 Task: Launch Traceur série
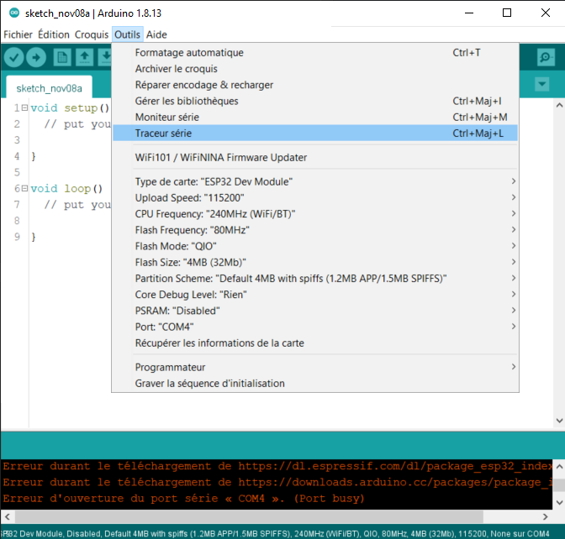(x=315, y=133)
